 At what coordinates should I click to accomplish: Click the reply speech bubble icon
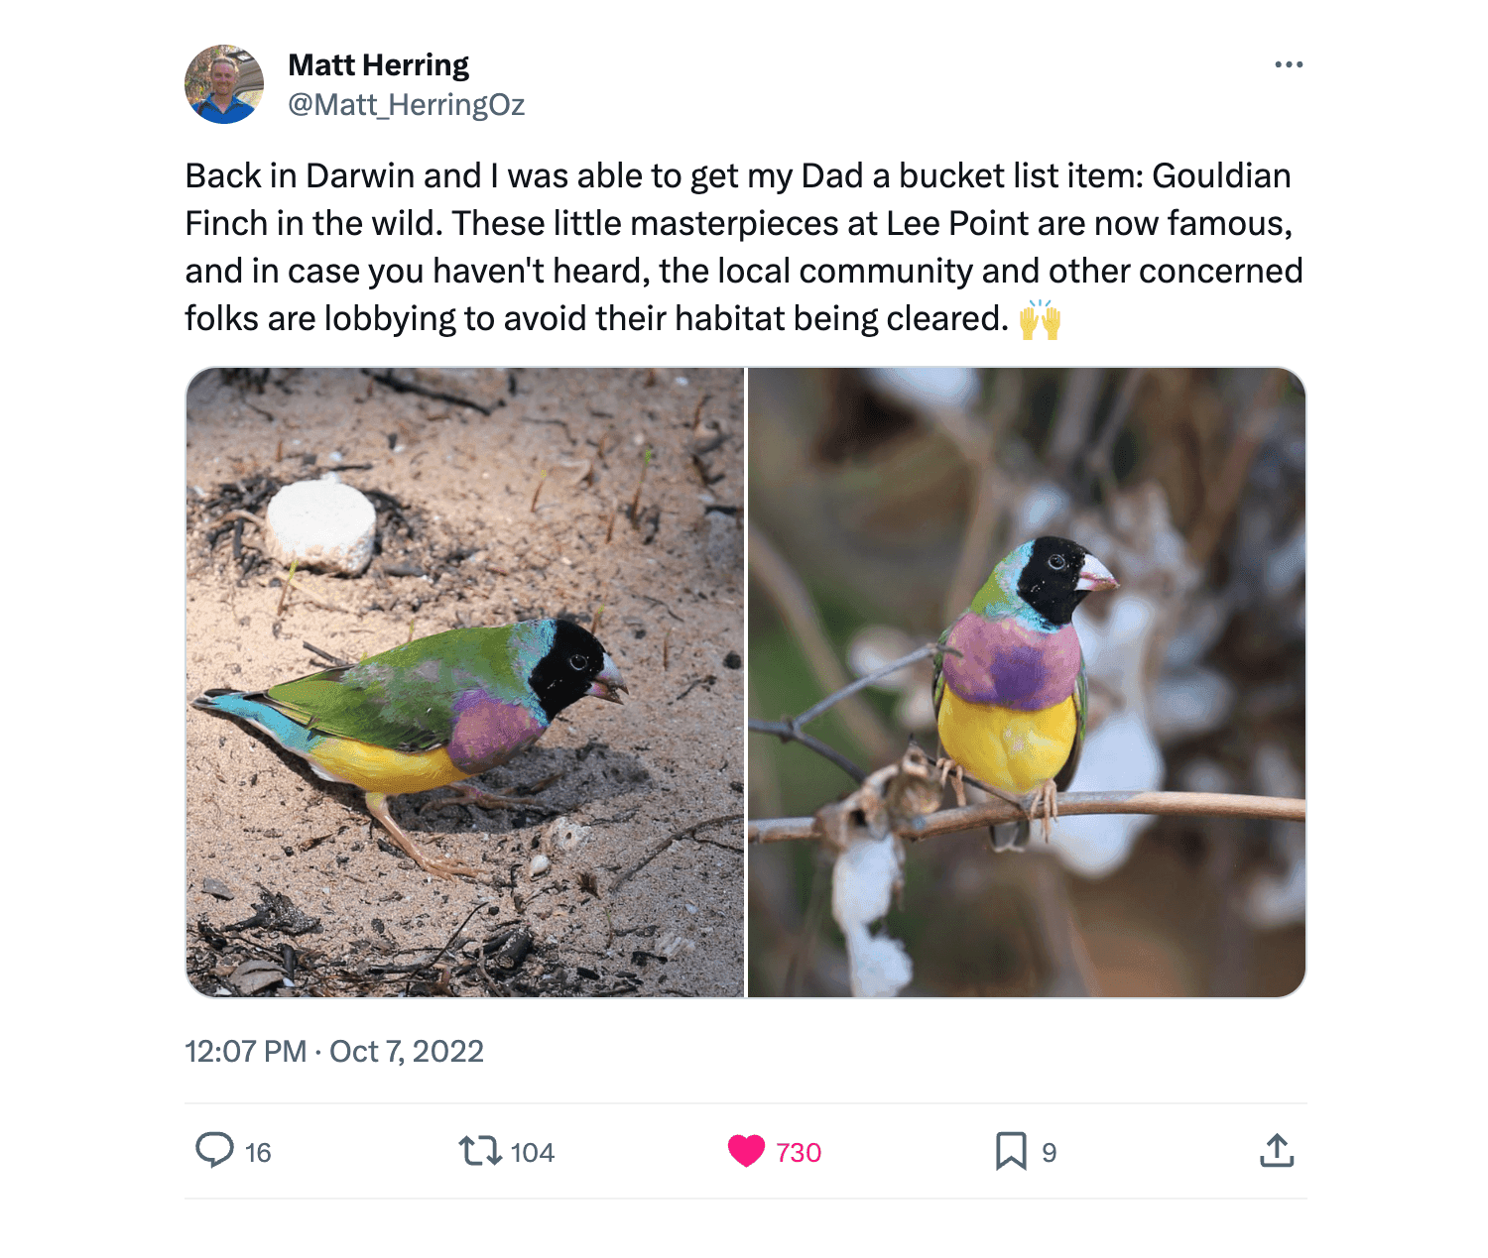coord(214,1150)
